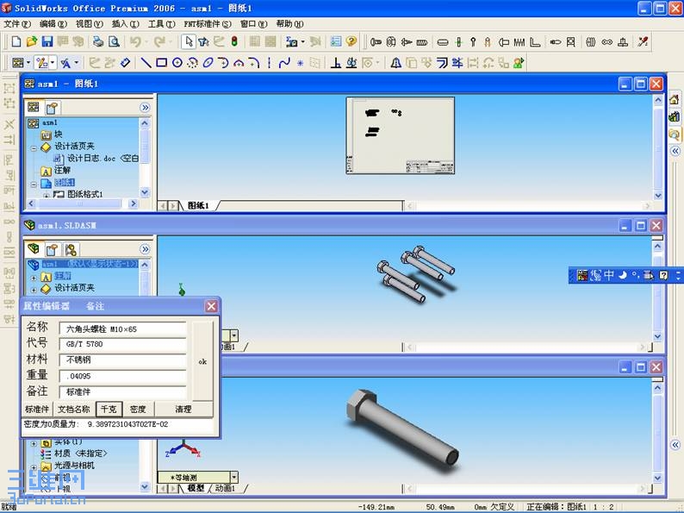This screenshot has height=513, width=684.
Task: Click the ok button in property editor
Action: [x=202, y=361]
